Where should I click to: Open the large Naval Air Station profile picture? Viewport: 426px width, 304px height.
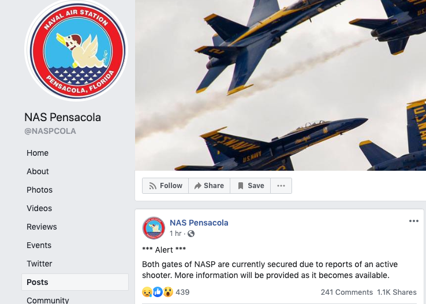pos(76,50)
